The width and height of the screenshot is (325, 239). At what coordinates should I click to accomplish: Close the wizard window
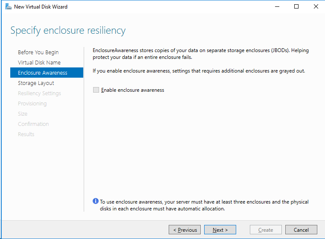coord(316,7)
